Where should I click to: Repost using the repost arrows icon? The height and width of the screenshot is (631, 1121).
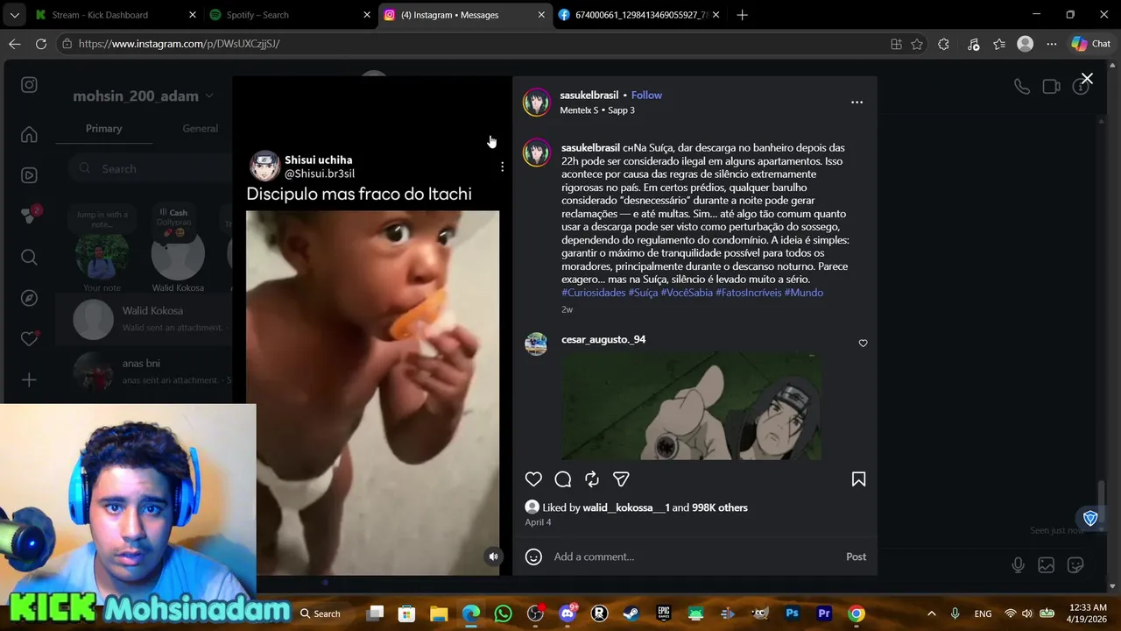pyautogui.click(x=592, y=479)
